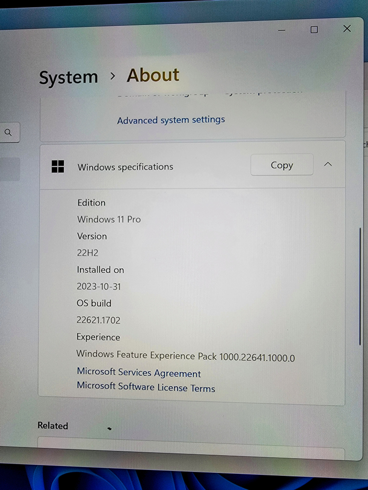
Task: Click the vertical scrollbar thumb
Action: 360,287
